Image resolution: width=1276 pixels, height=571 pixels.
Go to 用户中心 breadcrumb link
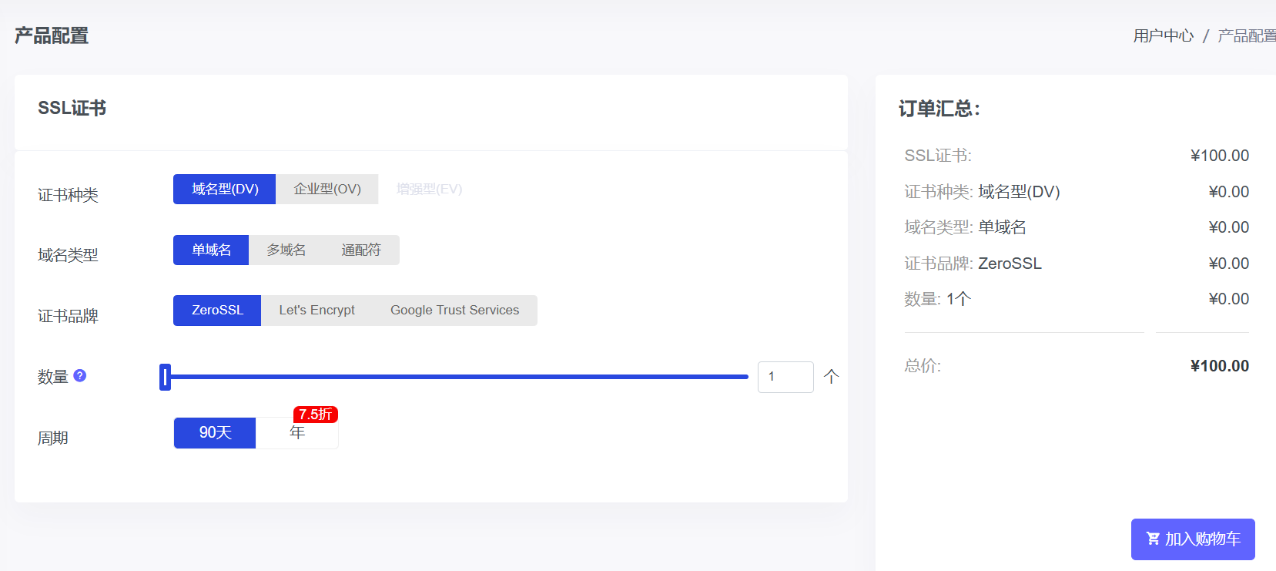[1163, 36]
